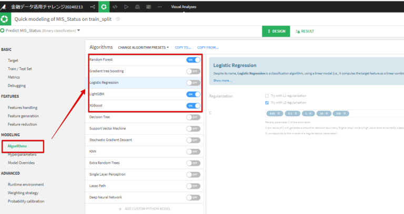Click the Copy To link
404x214 pixels.
coord(183,47)
